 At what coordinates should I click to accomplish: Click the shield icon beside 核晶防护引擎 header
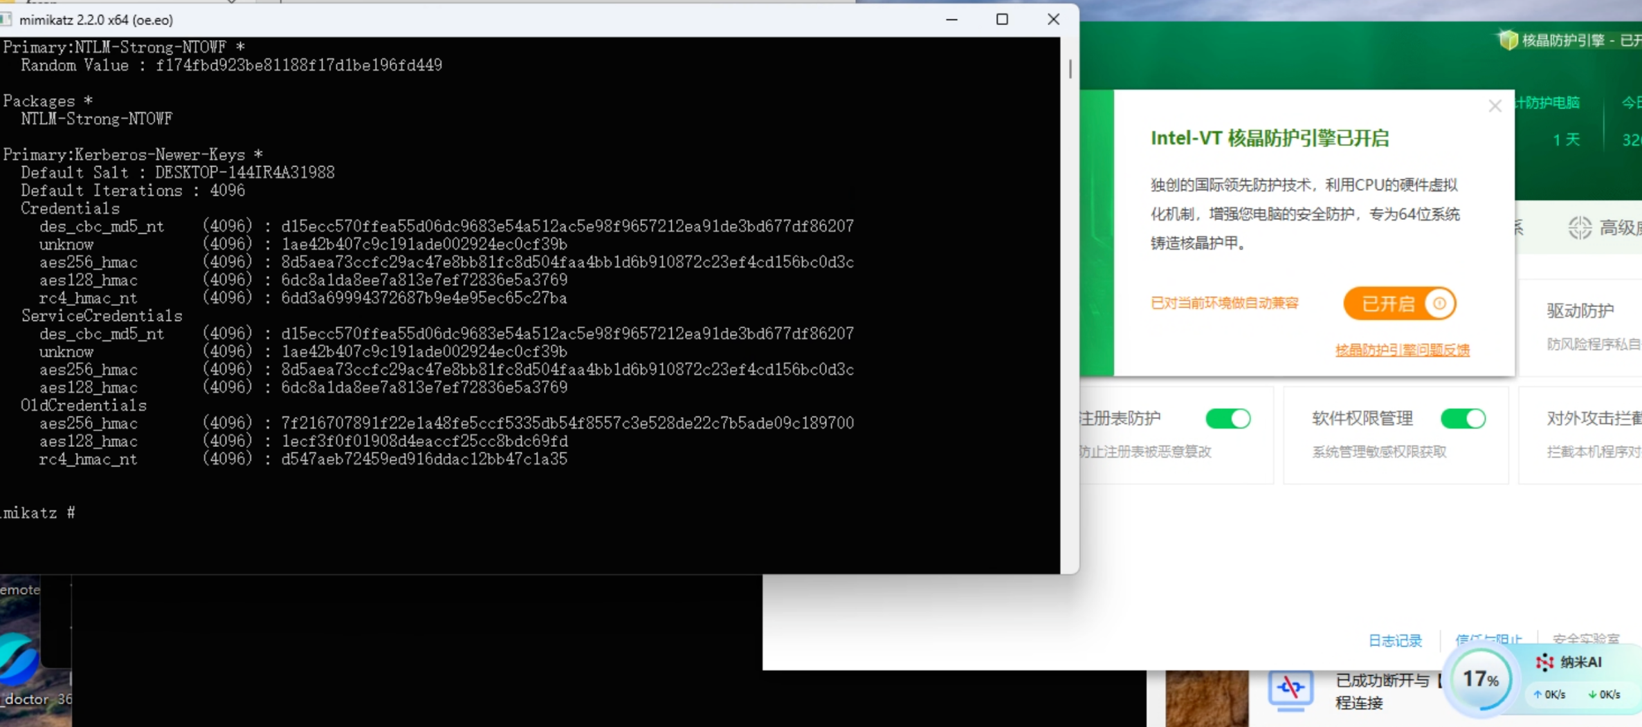[x=1507, y=40]
